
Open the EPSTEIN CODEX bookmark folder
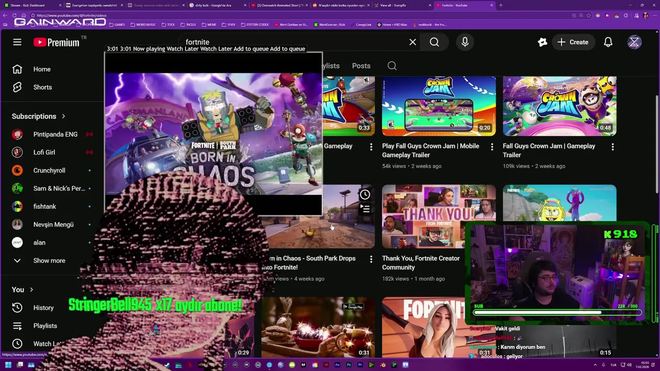tap(255, 24)
